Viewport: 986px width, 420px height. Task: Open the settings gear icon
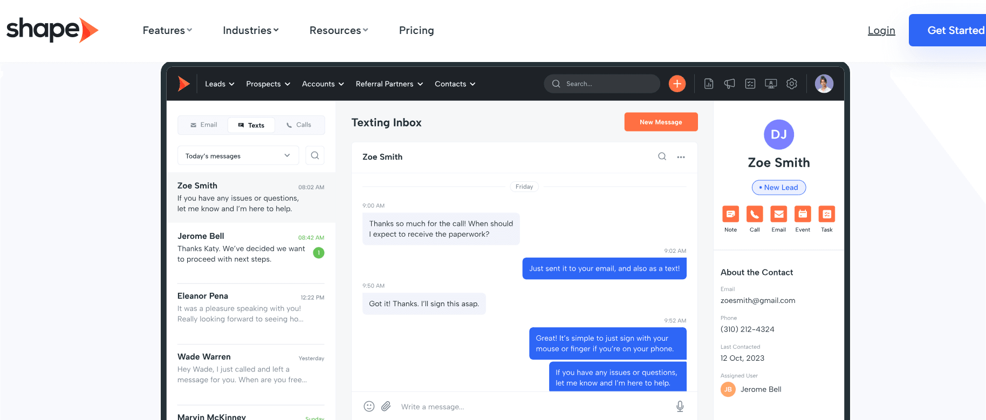coord(792,84)
